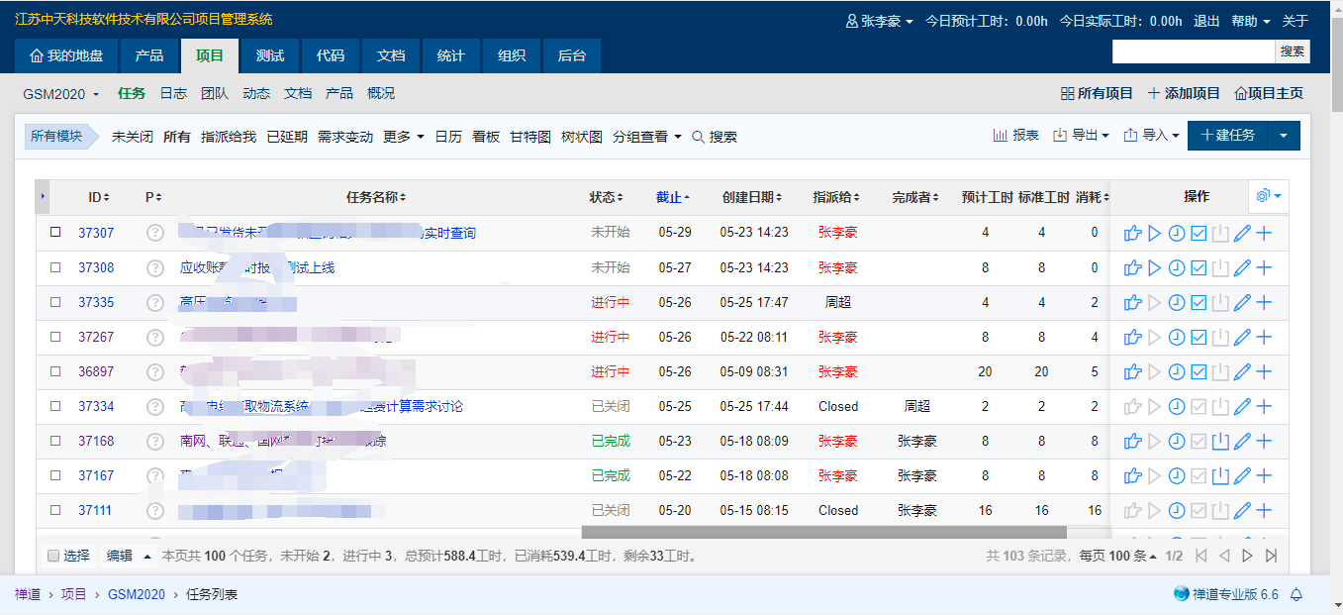Screen dimensions: 1343x615
Task: Check the box next to task 37335
Action: [x=55, y=302]
